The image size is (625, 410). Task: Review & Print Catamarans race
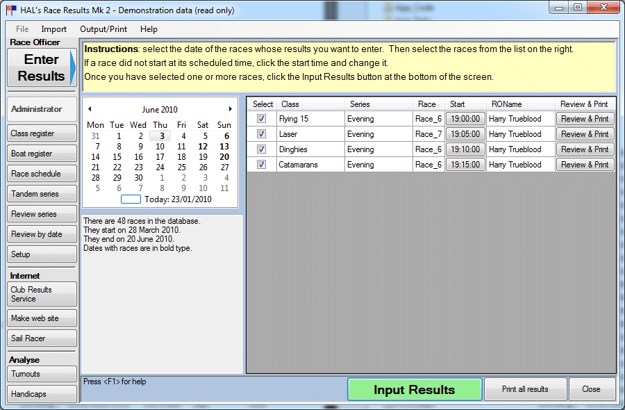pos(585,164)
